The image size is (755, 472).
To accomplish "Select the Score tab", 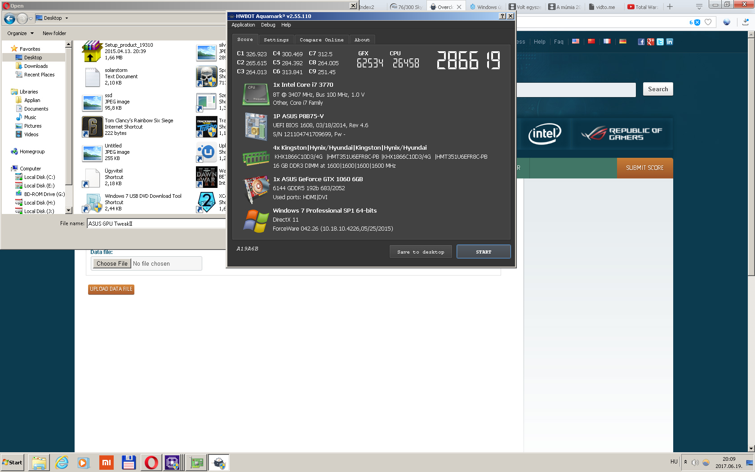I will click(x=245, y=40).
